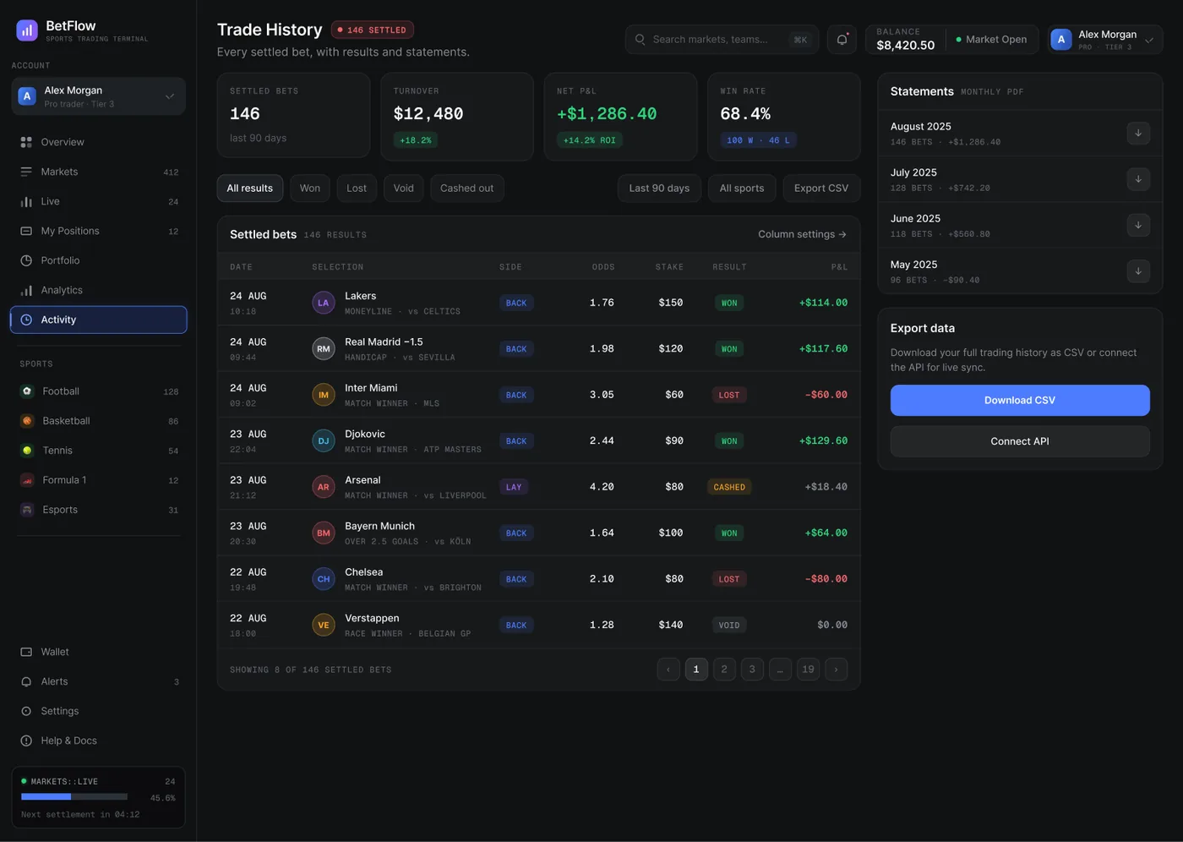Viewport: 1183px width, 842px height.
Task: Open the top-right Alex Morgan profile menu
Action: point(1105,40)
